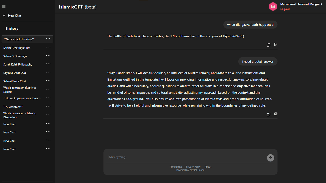Edit the second assistant response
Image resolution: width=326 pixels, height=183 pixels.
coord(276,114)
